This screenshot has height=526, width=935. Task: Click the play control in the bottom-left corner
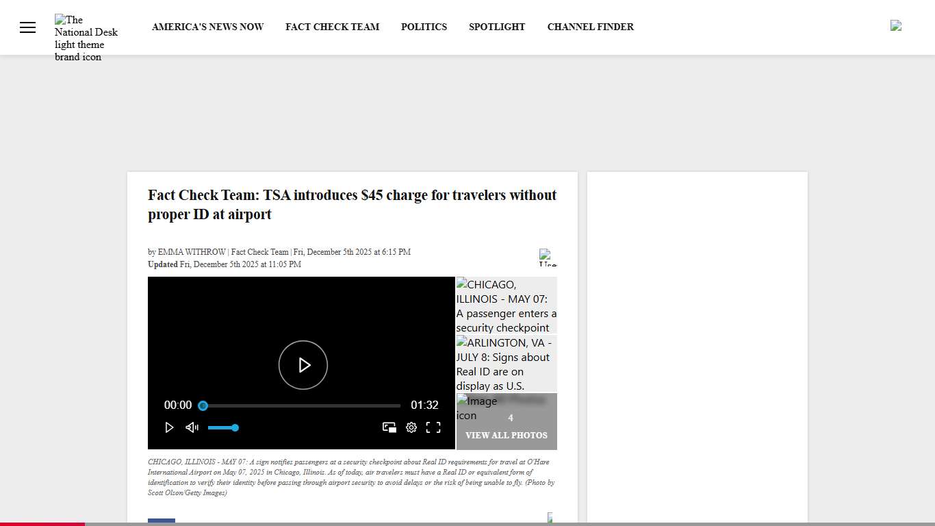click(170, 427)
